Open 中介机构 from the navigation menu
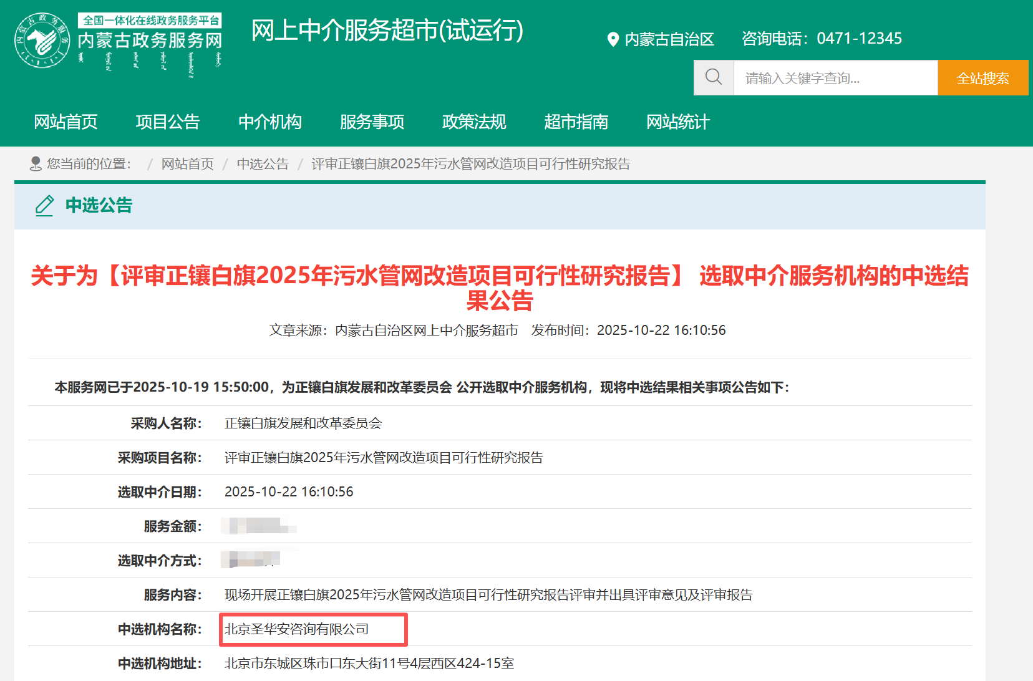Screen dimensions: 1033x681 point(270,122)
